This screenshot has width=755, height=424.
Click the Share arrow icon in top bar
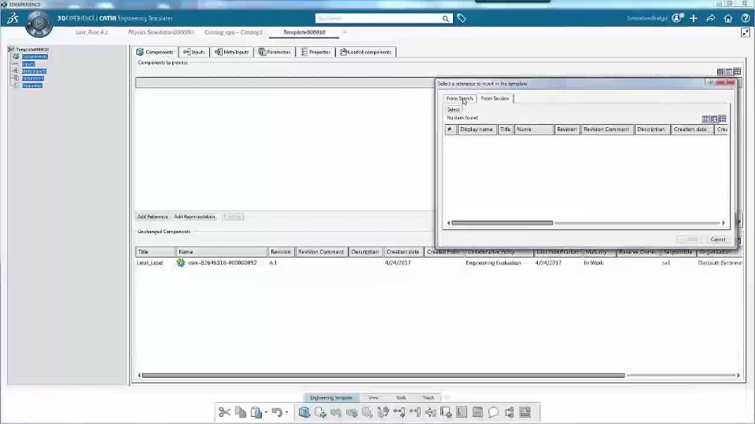pos(711,18)
